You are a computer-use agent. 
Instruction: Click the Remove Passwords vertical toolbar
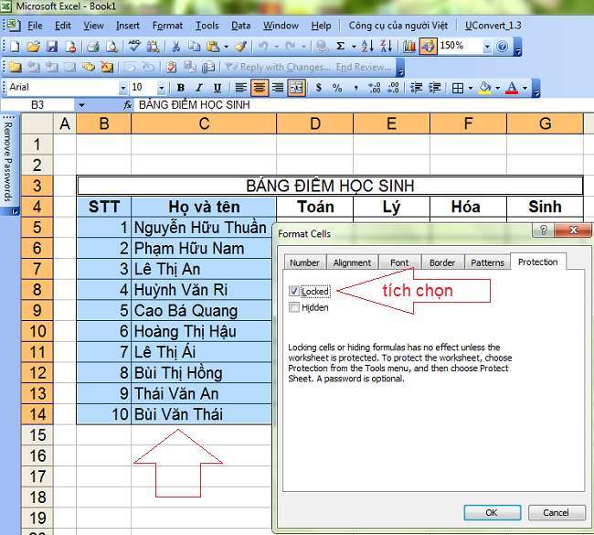click(x=7, y=163)
